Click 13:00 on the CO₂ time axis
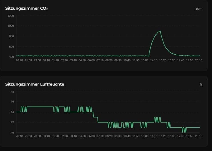Viewport: 212px width, 151px height. 145,60
